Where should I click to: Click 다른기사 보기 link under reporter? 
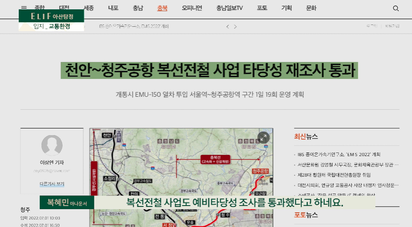52,184
